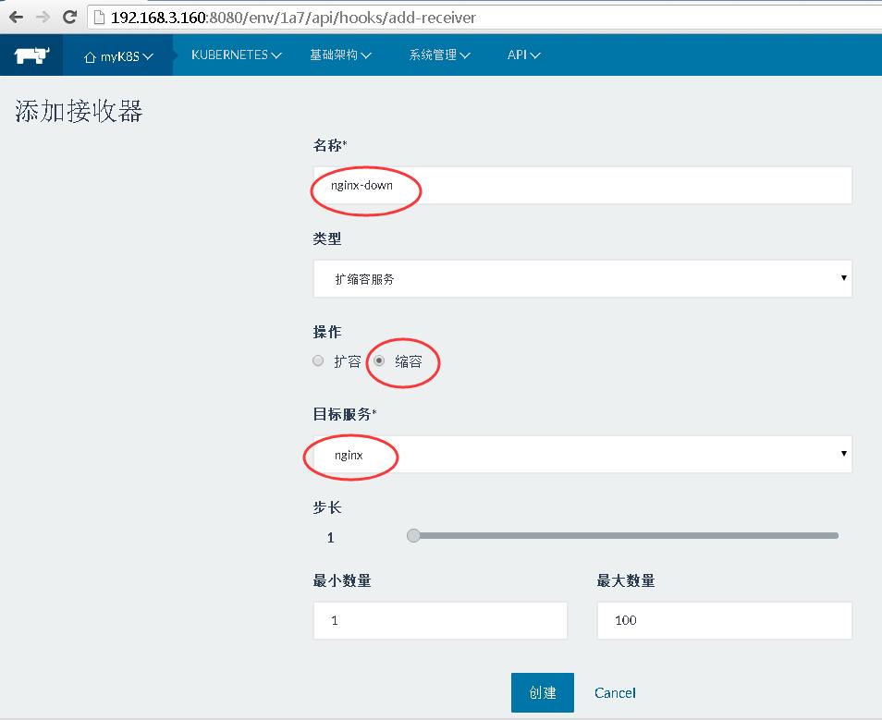Click the 步长 slider handle

point(413,535)
